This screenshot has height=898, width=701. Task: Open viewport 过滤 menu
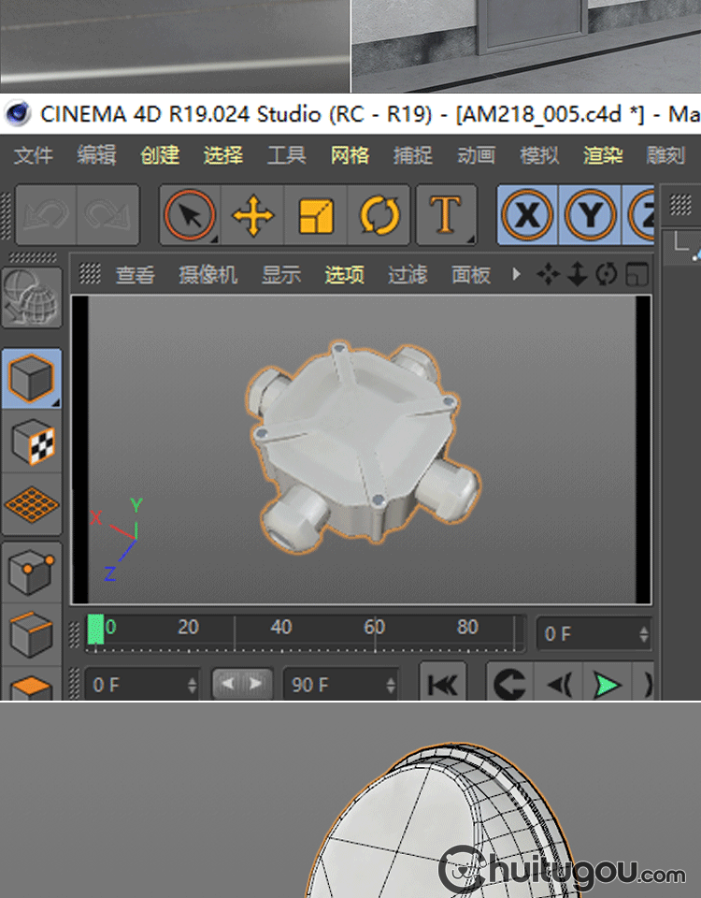408,275
